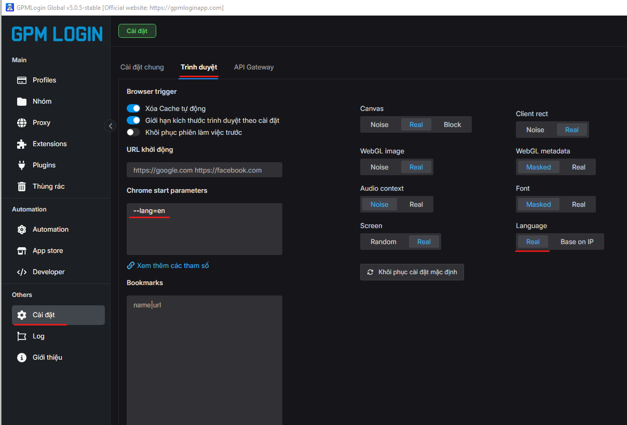The height and width of the screenshot is (425, 627).
Task: Open Proxy via its globe icon
Action: [x=22, y=123]
